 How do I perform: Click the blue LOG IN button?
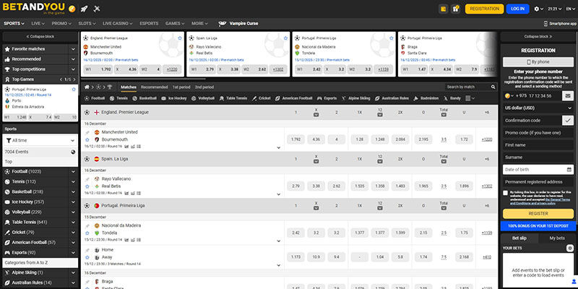pyautogui.click(x=517, y=9)
